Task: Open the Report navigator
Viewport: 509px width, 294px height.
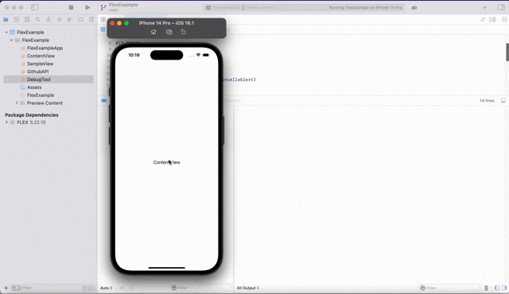Action: (x=91, y=20)
